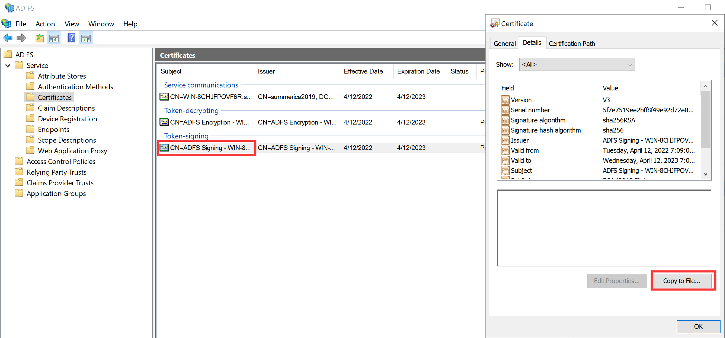Click the Back arrow toolbar icon

coord(7,38)
